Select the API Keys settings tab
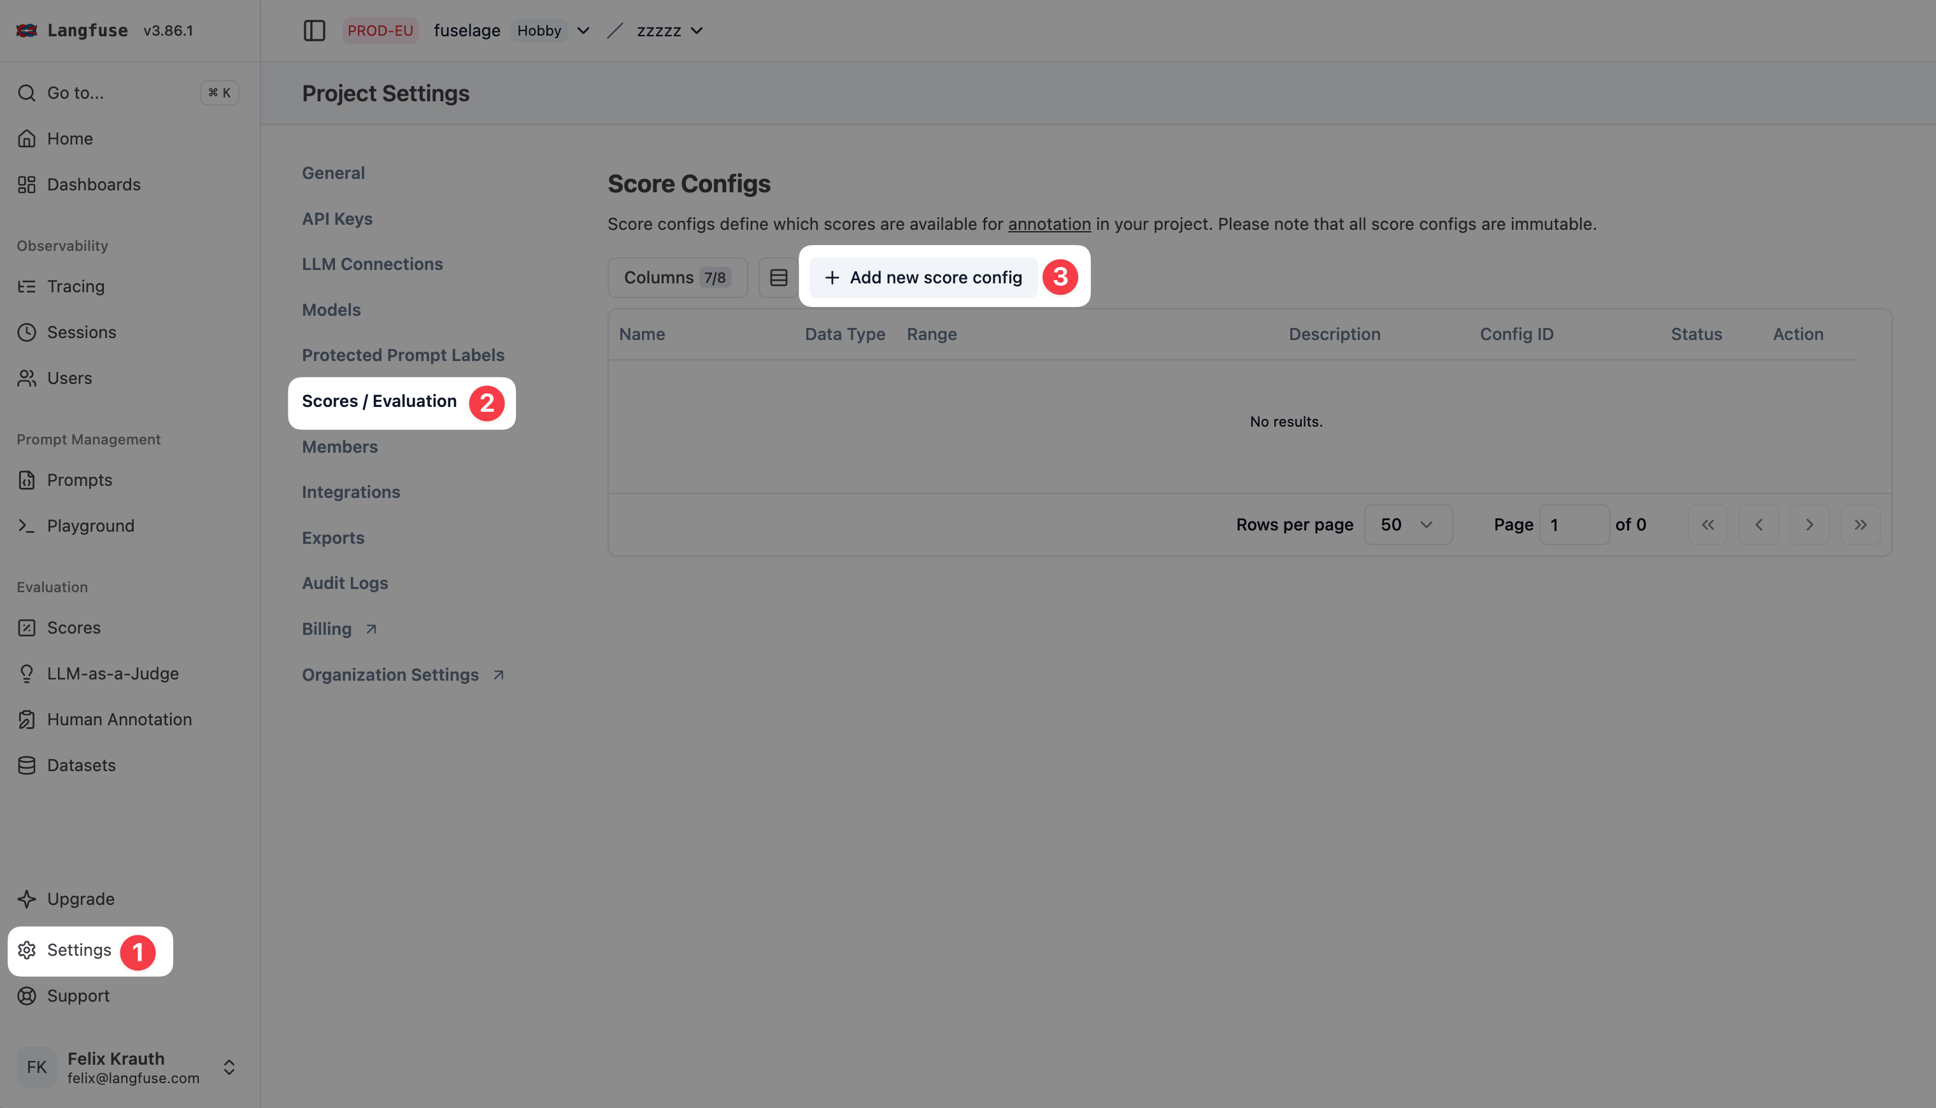This screenshot has height=1108, width=1936. [x=337, y=219]
